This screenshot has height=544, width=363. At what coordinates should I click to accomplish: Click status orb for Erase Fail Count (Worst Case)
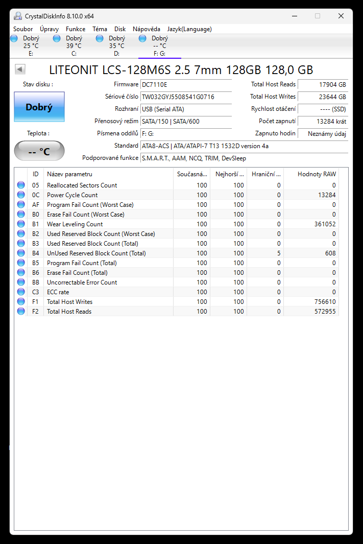click(21, 214)
